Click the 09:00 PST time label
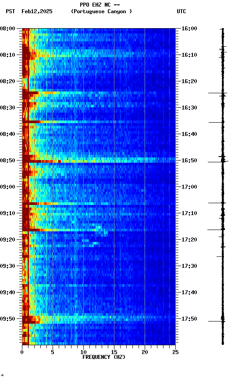The height and width of the screenshot is (380, 242). 7,187
